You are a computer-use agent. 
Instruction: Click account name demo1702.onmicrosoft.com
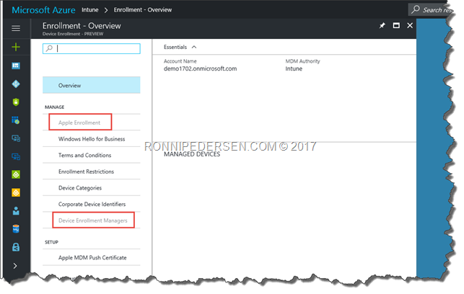click(x=201, y=68)
